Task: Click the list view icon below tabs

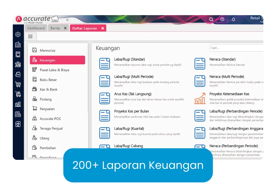Action: tap(31, 36)
